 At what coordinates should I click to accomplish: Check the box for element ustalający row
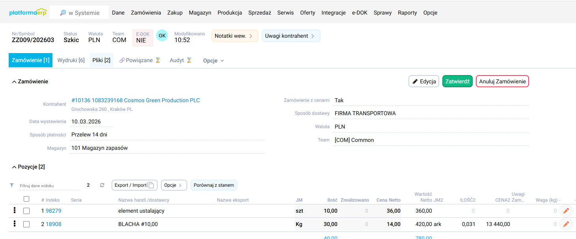(x=26, y=211)
